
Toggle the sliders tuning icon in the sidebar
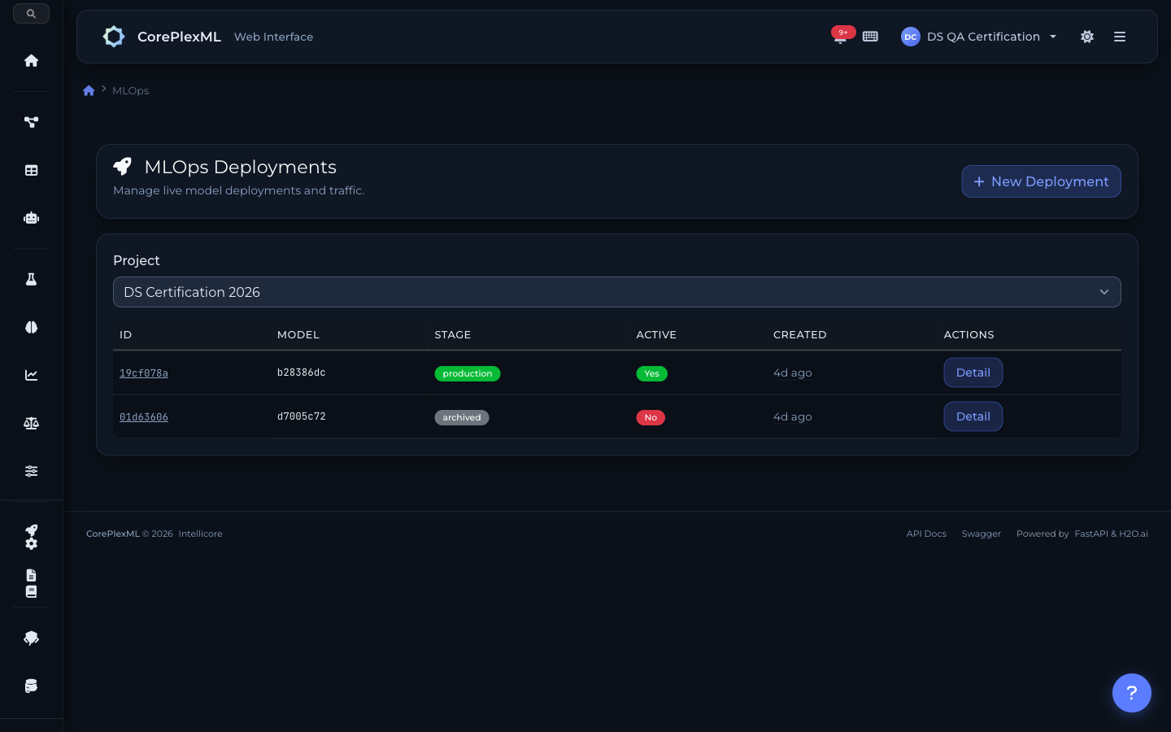pyautogui.click(x=31, y=471)
